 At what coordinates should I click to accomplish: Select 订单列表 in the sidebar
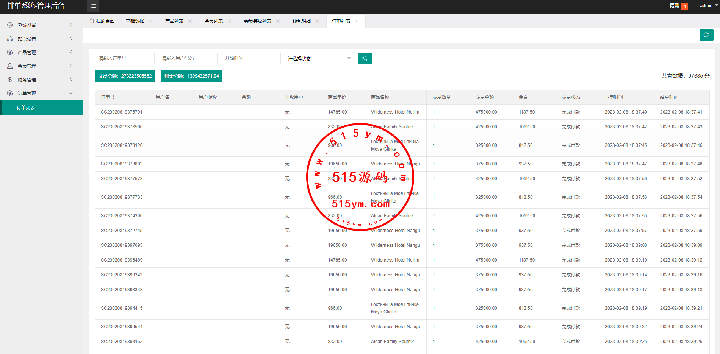click(x=26, y=108)
